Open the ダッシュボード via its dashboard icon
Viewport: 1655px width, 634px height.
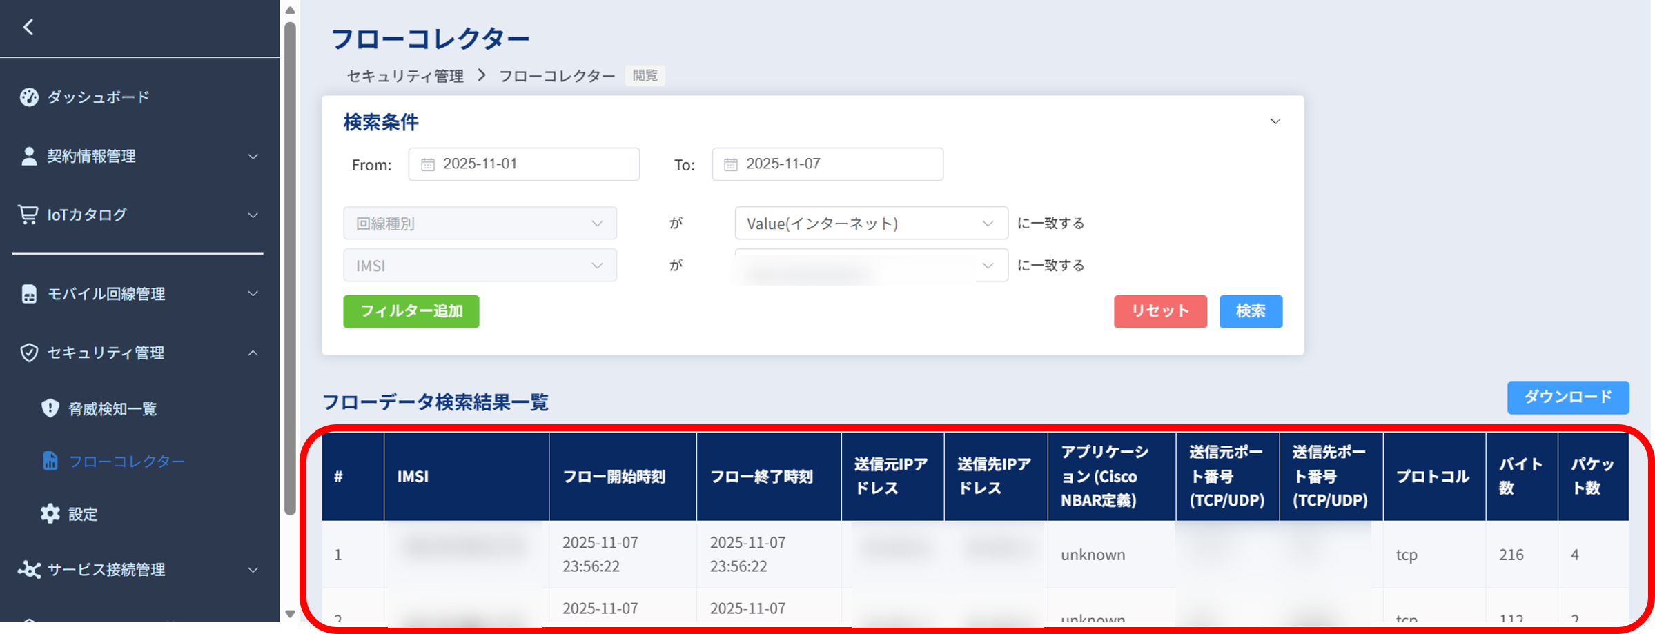[x=28, y=97]
